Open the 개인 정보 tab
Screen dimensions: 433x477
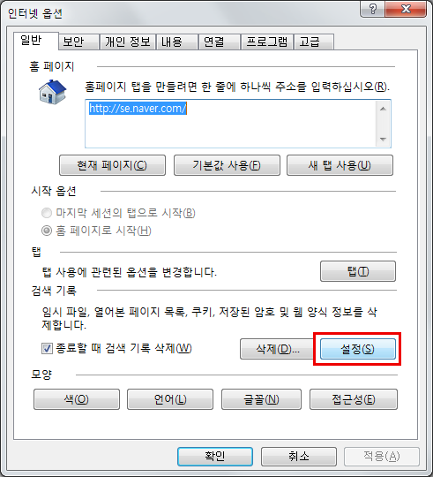(x=128, y=42)
